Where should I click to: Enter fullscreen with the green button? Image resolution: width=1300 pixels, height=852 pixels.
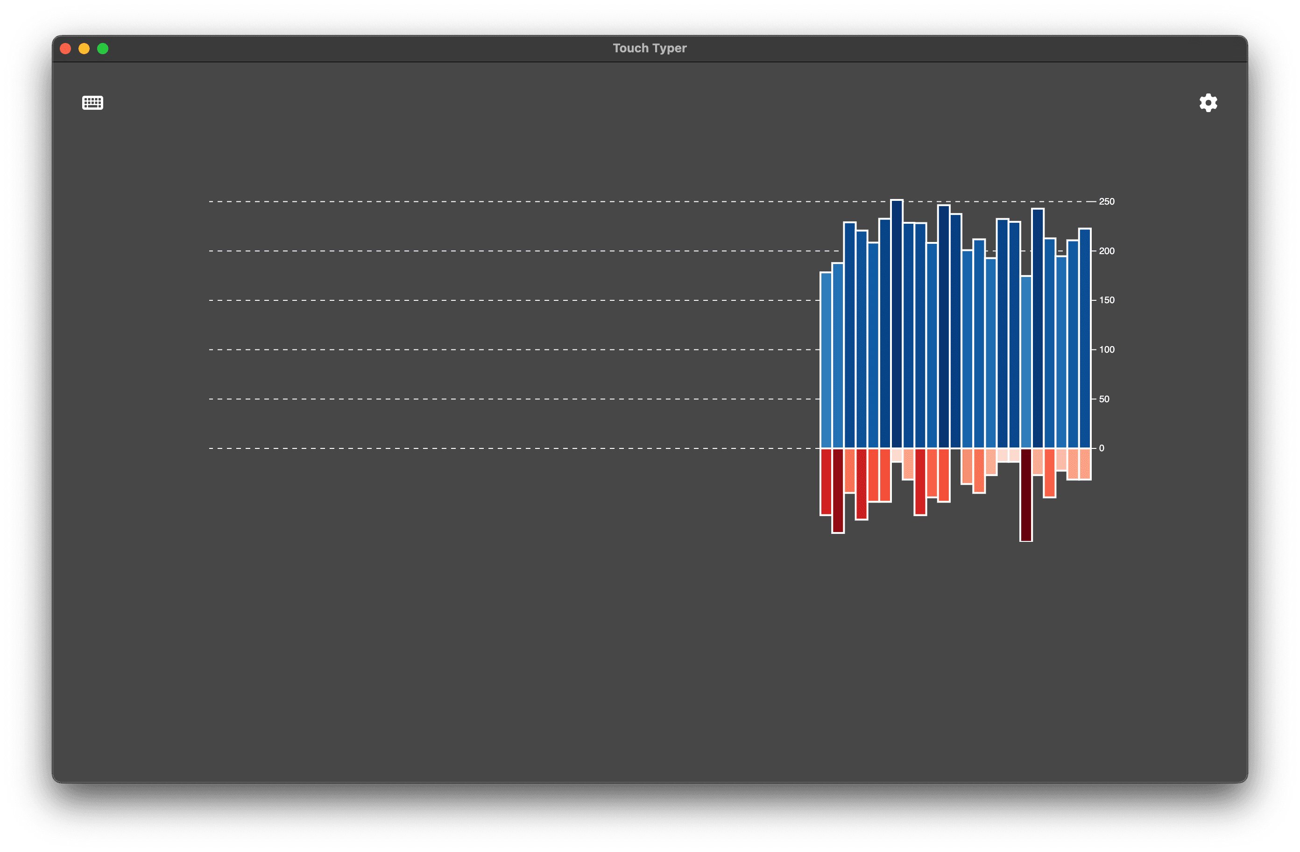coord(103,49)
